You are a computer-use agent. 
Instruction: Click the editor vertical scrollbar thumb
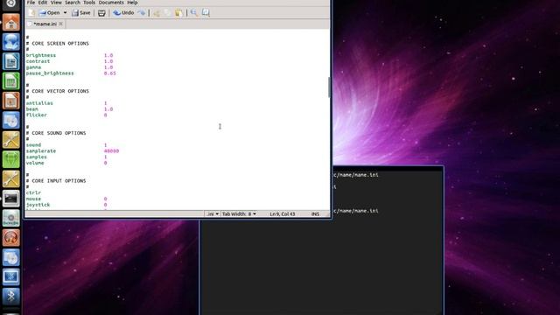(x=329, y=87)
